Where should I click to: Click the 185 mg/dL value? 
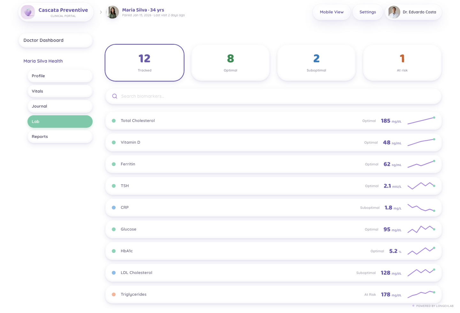[391, 121]
